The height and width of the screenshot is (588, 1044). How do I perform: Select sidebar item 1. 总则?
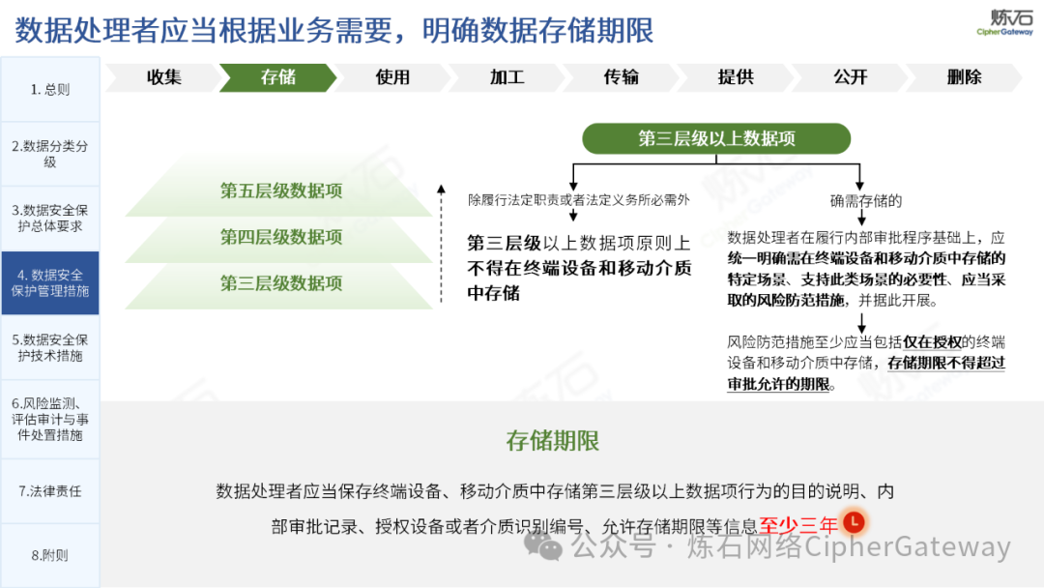coord(50,89)
